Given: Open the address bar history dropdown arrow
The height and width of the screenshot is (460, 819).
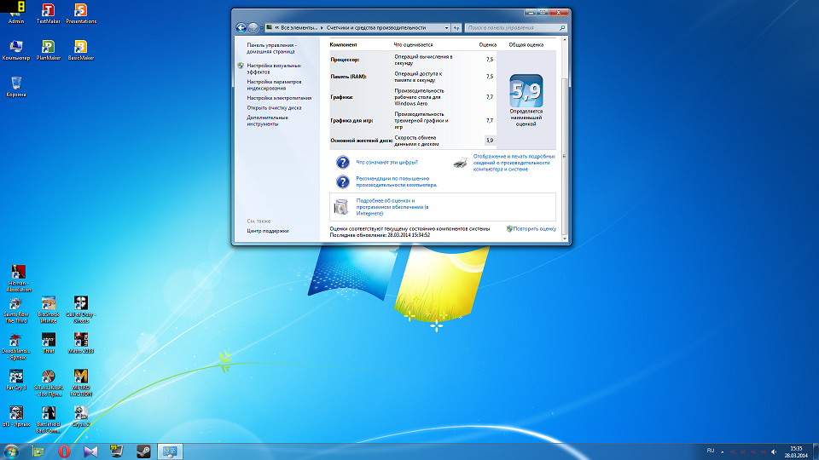Looking at the screenshot, I should [x=446, y=28].
